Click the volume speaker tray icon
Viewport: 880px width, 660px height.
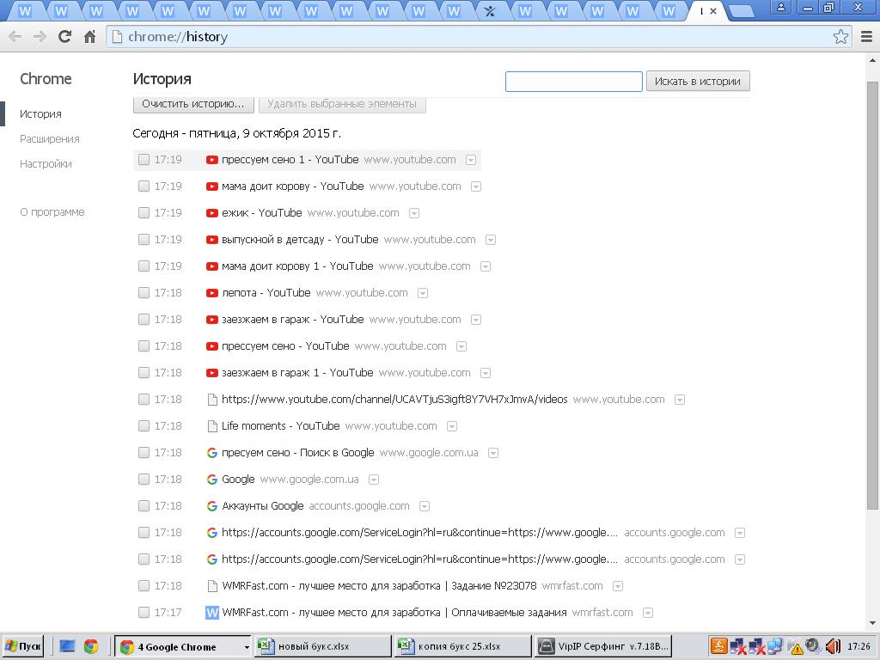tap(833, 646)
